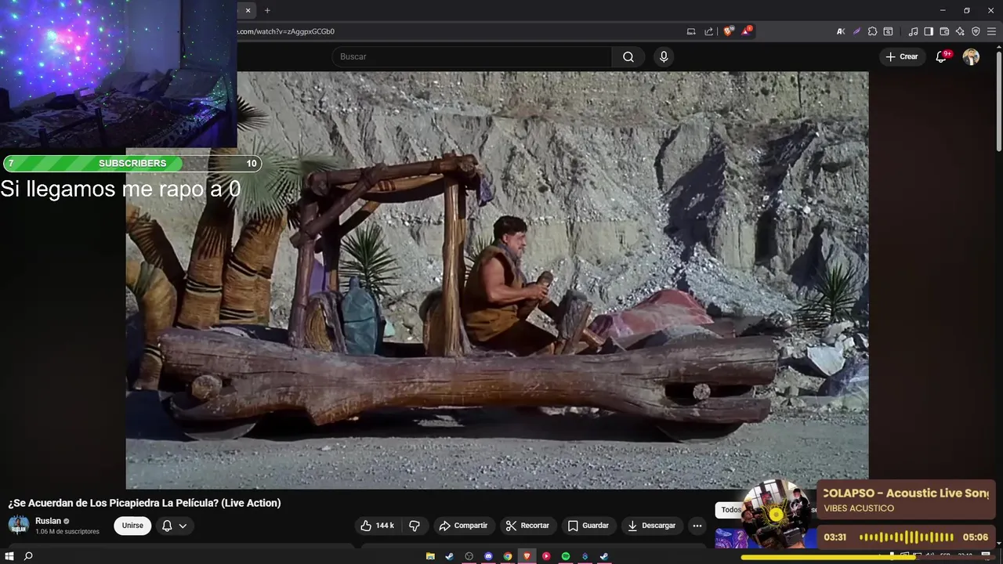Click the Recortar clip button
The height and width of the screenshot is (564, 1003).
coord(527,526)
